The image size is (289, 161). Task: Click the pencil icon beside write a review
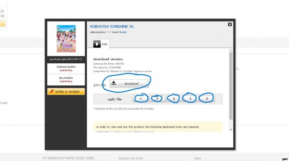[51, 92]
